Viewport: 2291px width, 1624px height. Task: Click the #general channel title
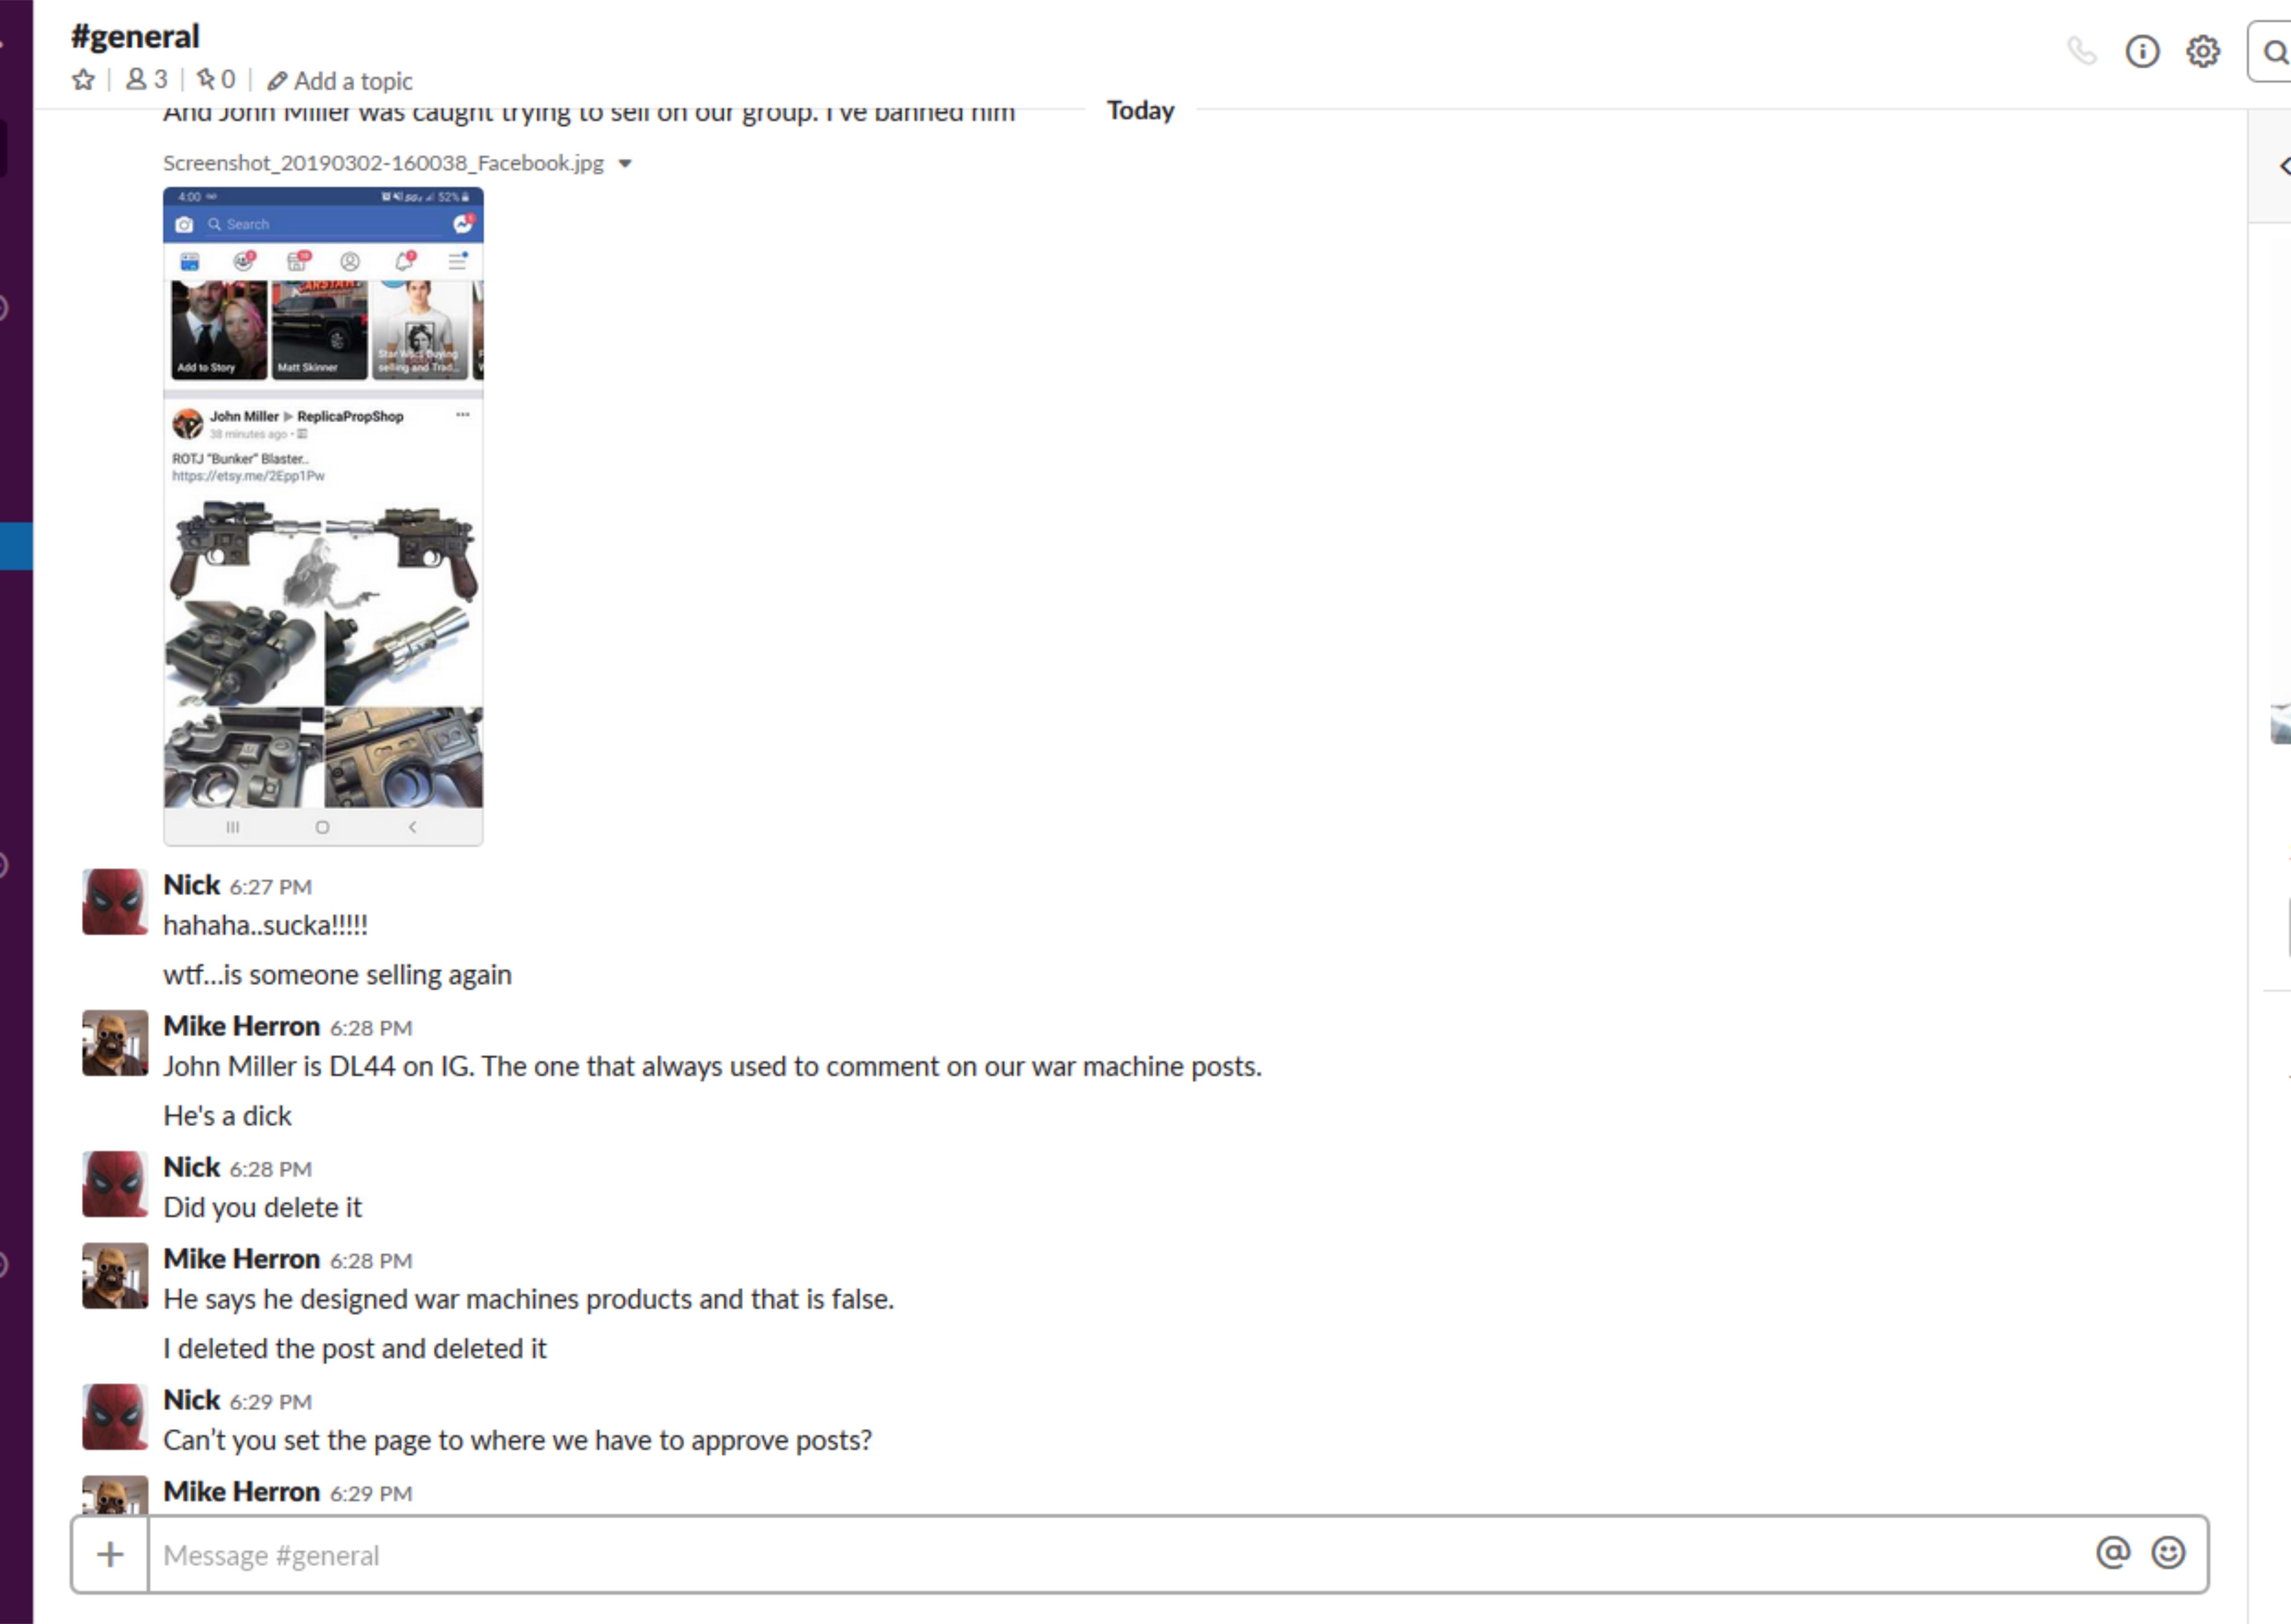[x=135, y=36]
